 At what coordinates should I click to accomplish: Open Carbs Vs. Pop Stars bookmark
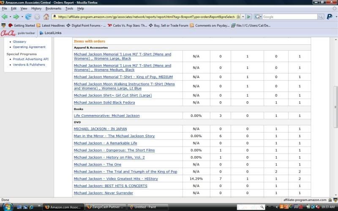coord(127,25)
